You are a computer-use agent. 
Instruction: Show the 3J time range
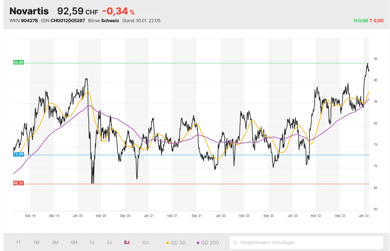[x=109, y=242]
